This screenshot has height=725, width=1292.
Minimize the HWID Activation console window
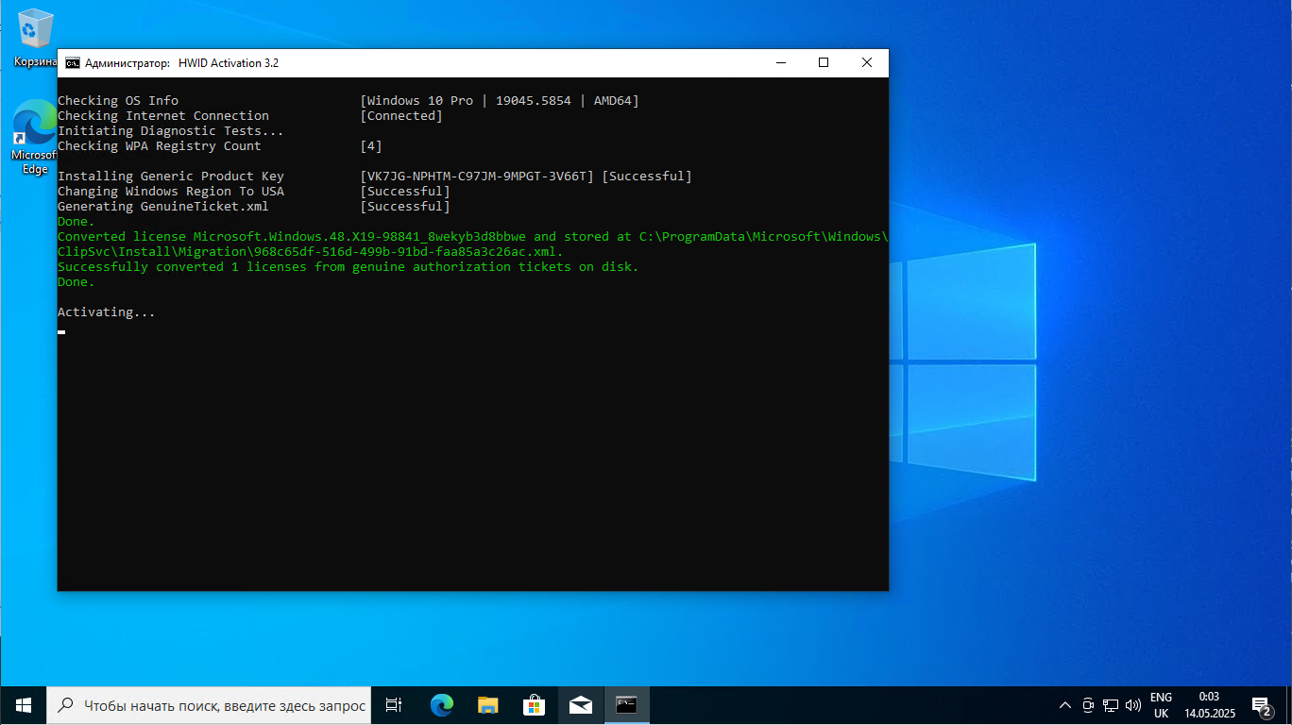[781, 63]
